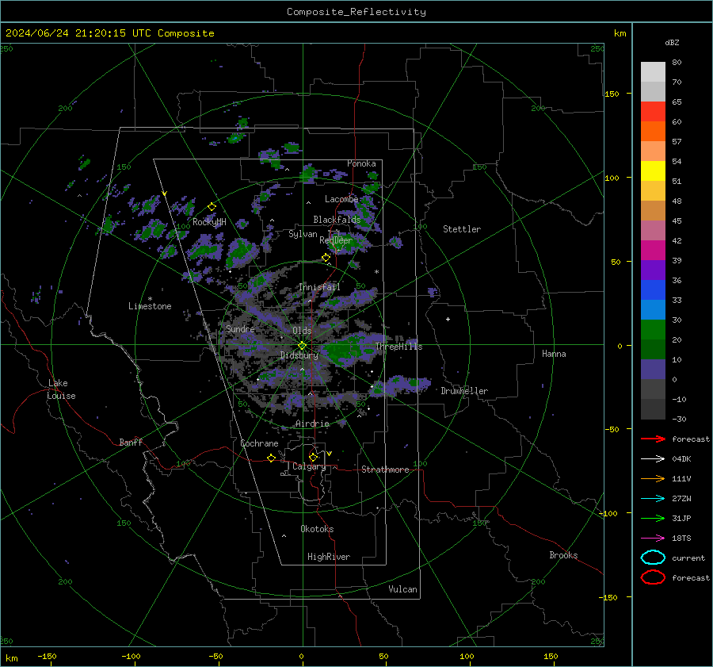
Task: Click the yellow diamond marker above RockyMH
Action: point(212,207)
